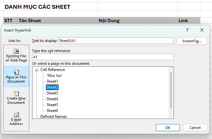
Task: Collapse the Cell Reference tree node
Action: point(37,70)
